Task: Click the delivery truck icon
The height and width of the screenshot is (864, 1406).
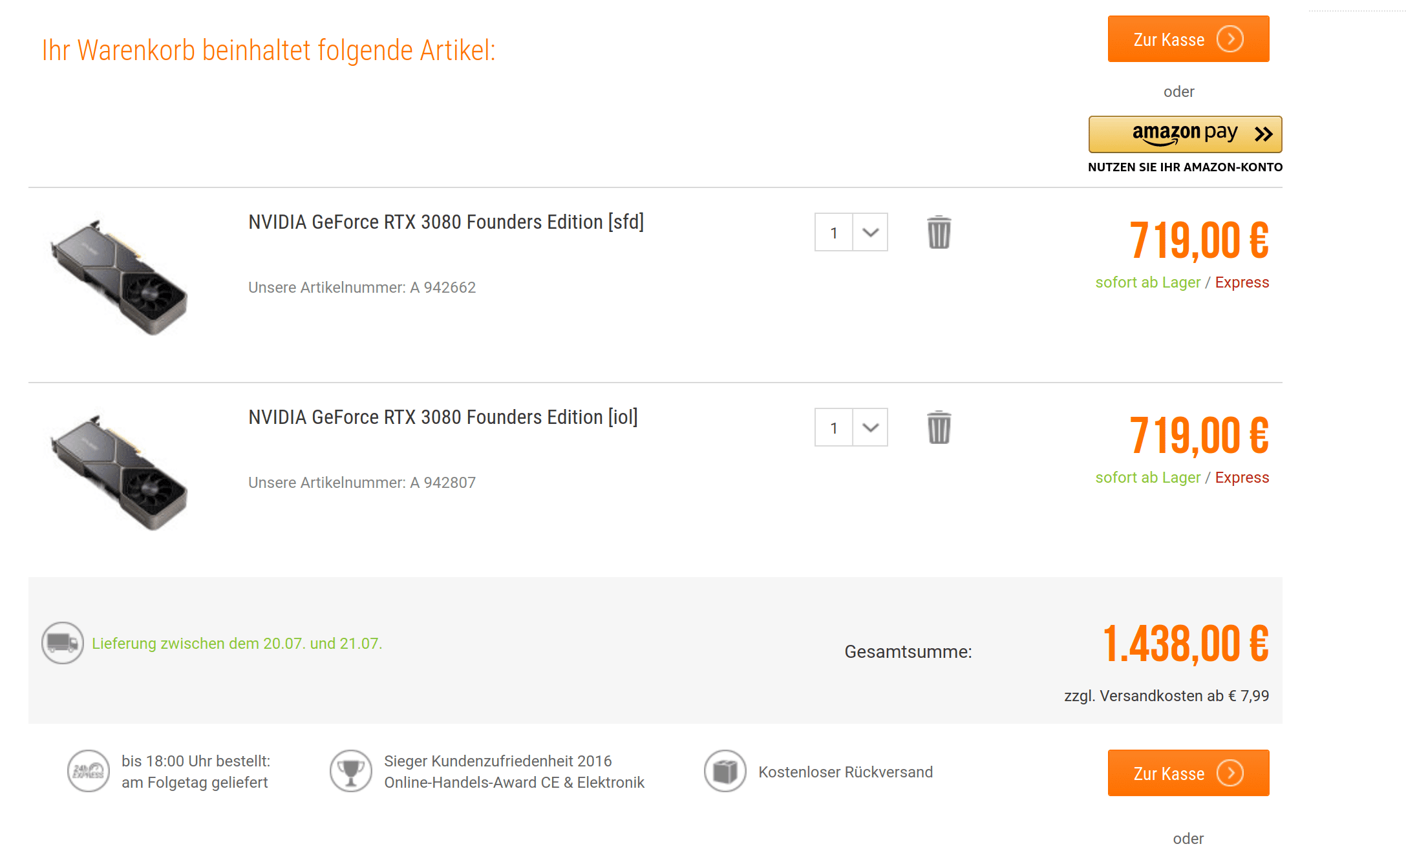Action: click(63, 643)
